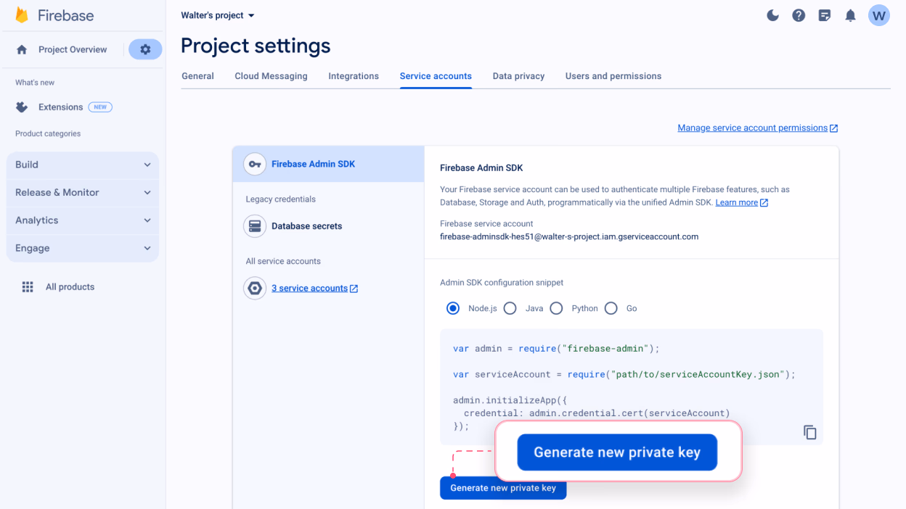Switch to the Cloud Messaging tab
The width and height of the screenshot is (906, 509).
click(271, 76)
